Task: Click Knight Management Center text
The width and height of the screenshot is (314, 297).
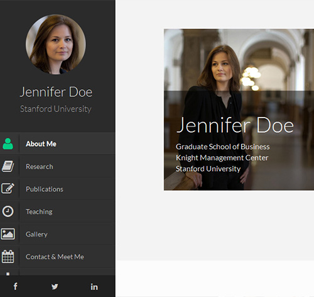Action: tap(222, 158)
